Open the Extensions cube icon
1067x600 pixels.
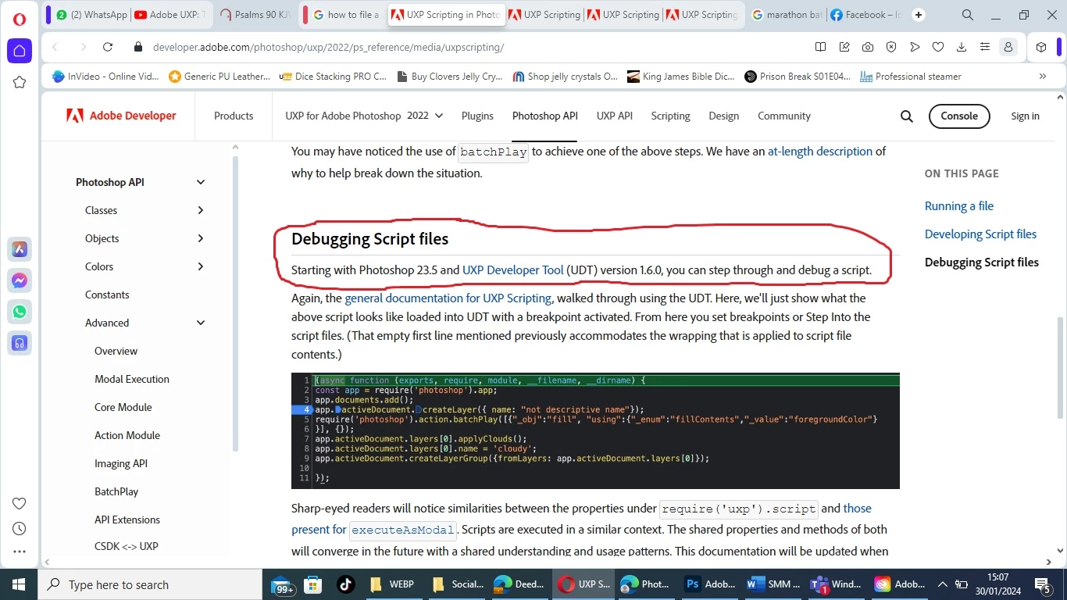pos(1041,47)
